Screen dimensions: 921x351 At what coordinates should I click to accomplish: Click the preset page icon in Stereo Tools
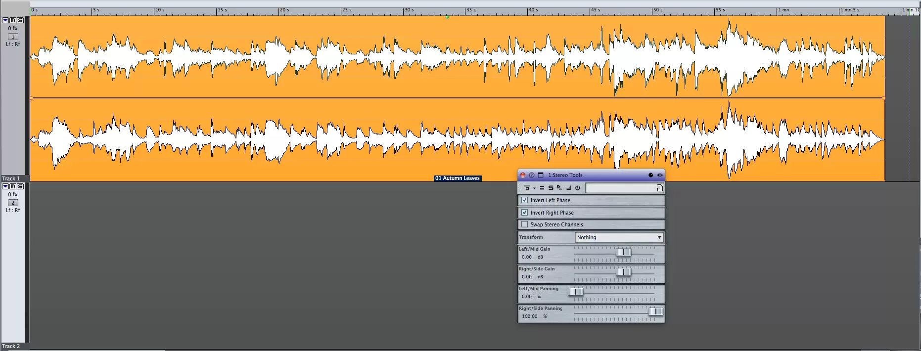tap(659, 188)
